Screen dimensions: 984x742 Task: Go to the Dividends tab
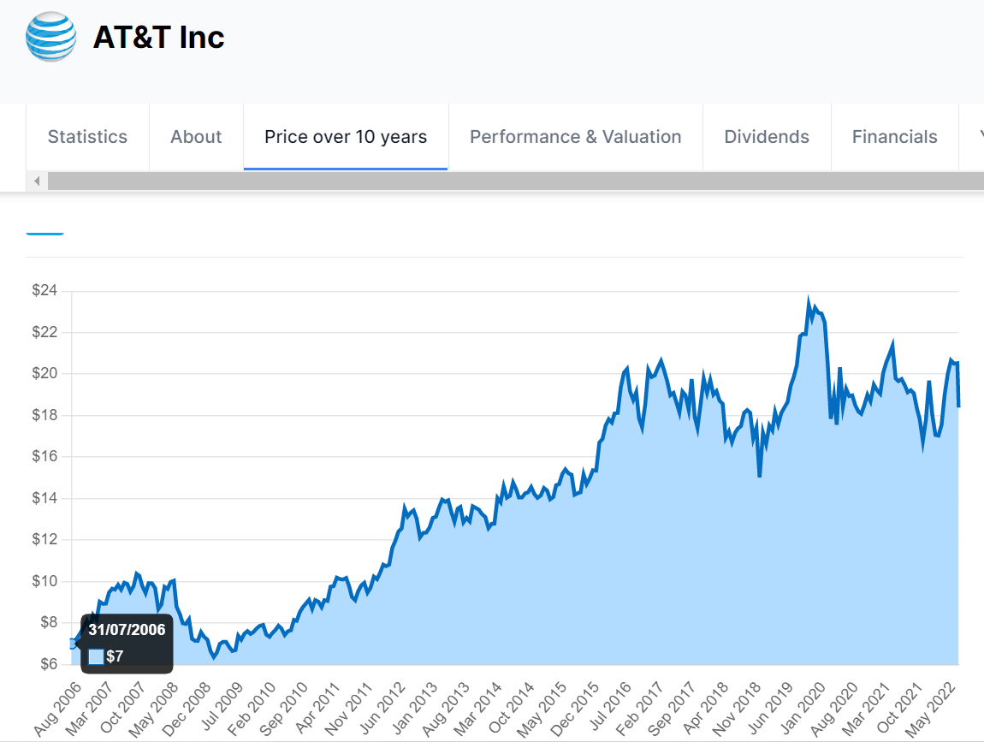[767, 137]
